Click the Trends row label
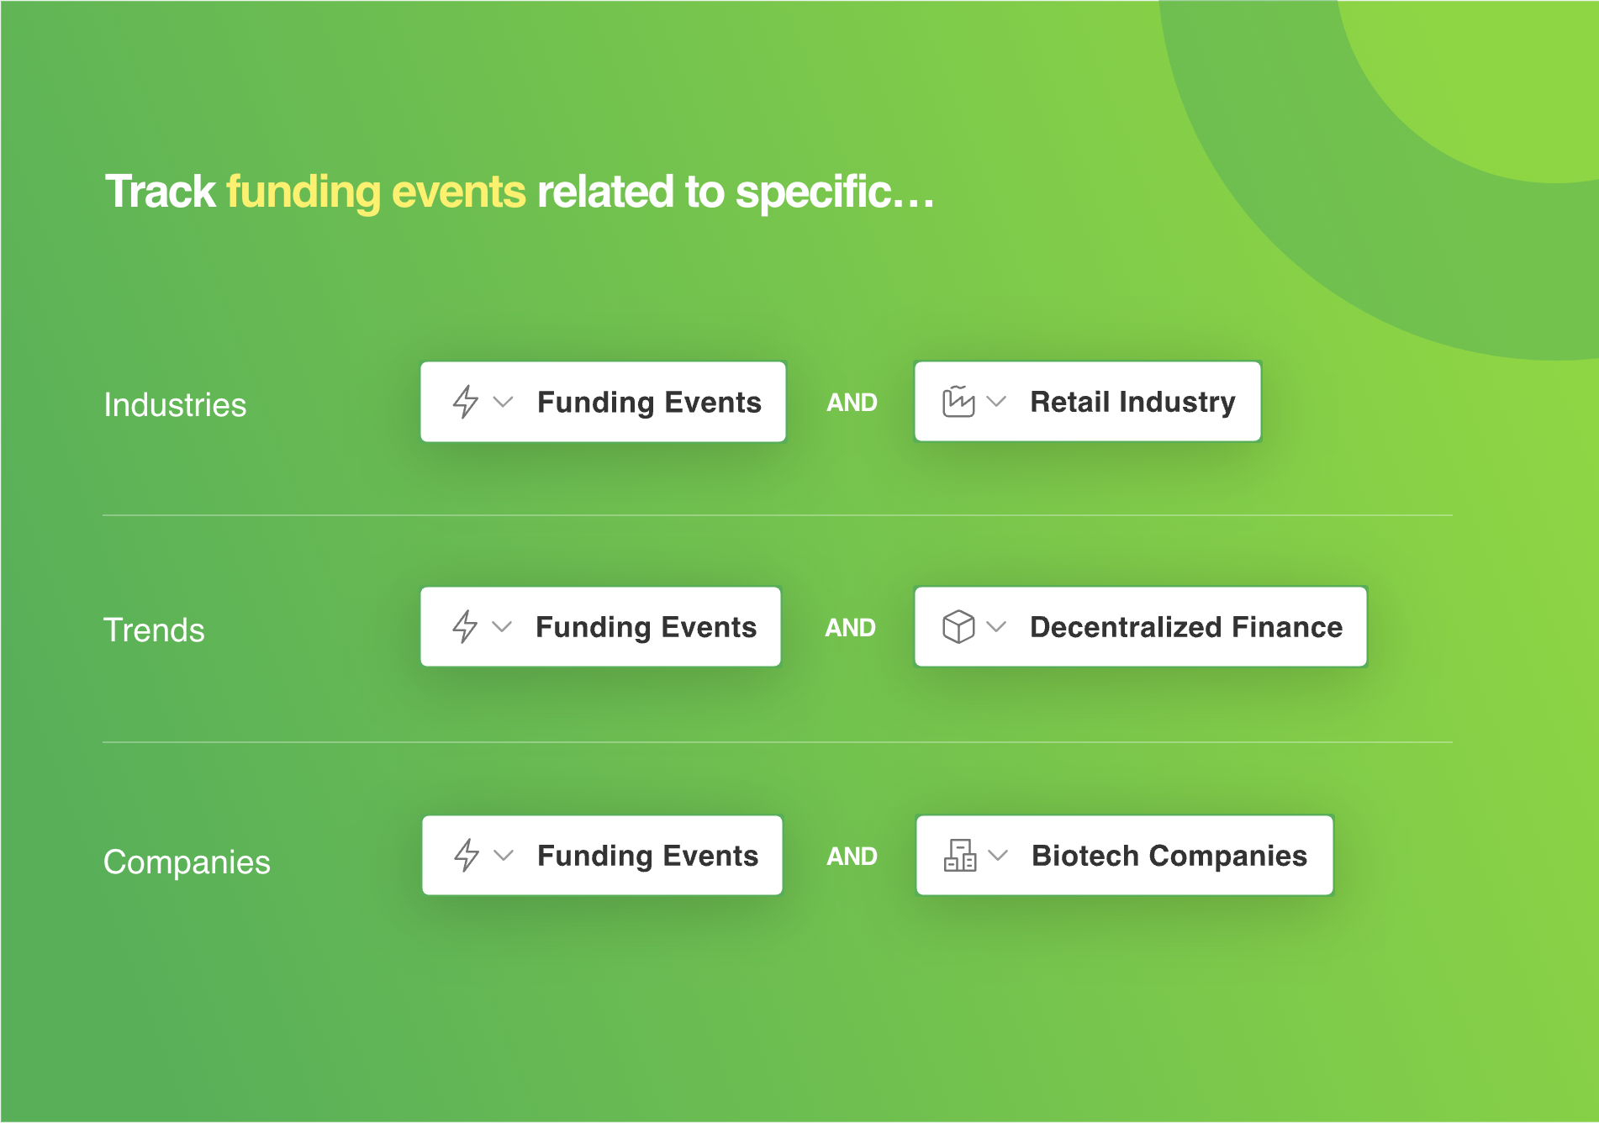The image size is (1599, 1123). pyautogui.click(x=154, y=630)
